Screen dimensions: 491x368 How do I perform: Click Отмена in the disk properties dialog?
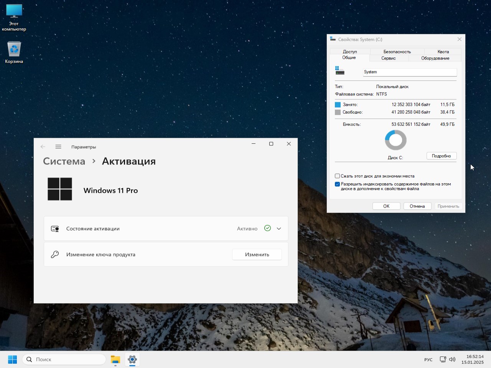pos(417,206)
